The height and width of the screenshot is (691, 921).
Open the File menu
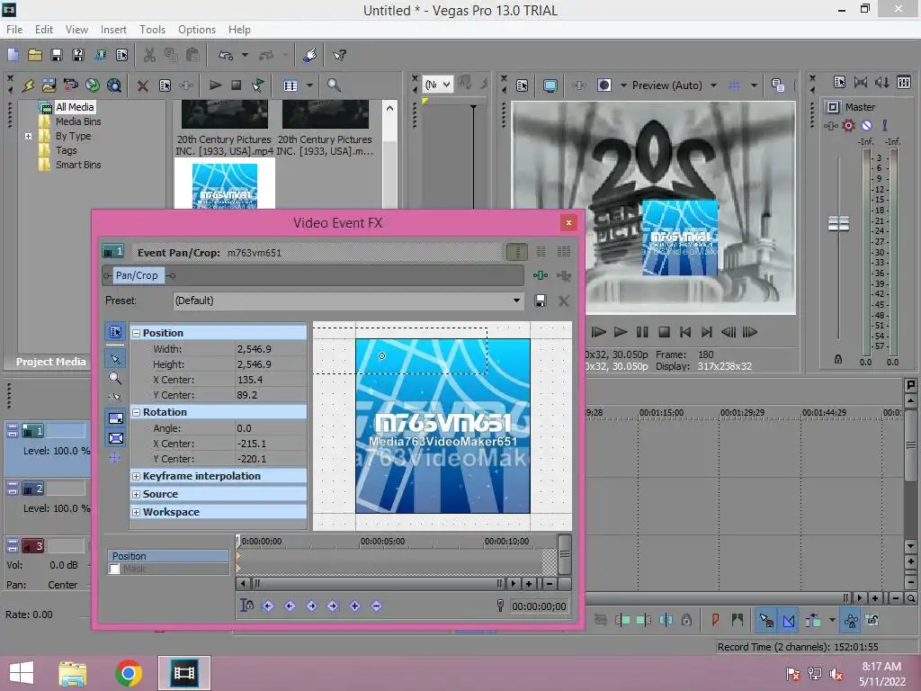pyautogui.click(x=14, y=30)
